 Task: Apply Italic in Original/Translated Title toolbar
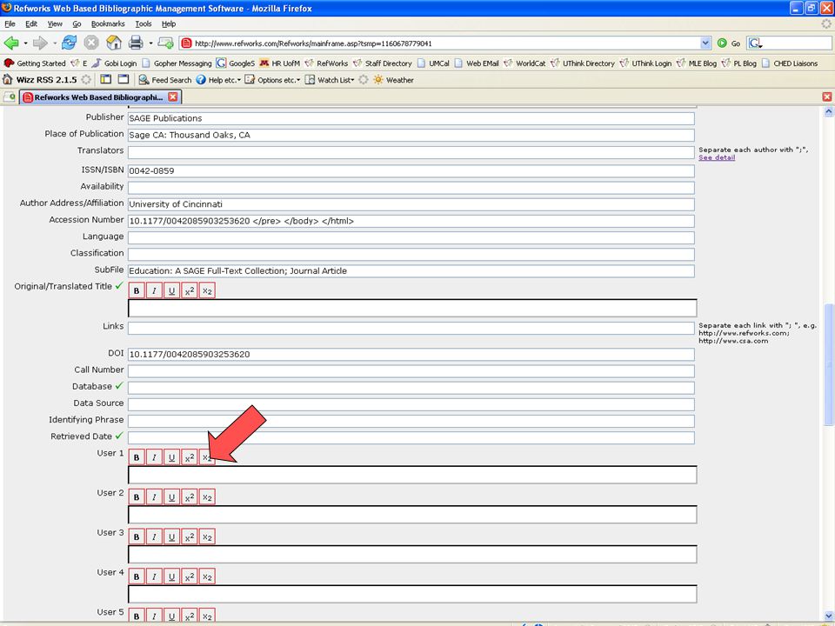(x=154, y=290)
